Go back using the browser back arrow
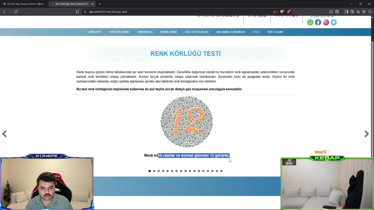 [x=4, y=12]
